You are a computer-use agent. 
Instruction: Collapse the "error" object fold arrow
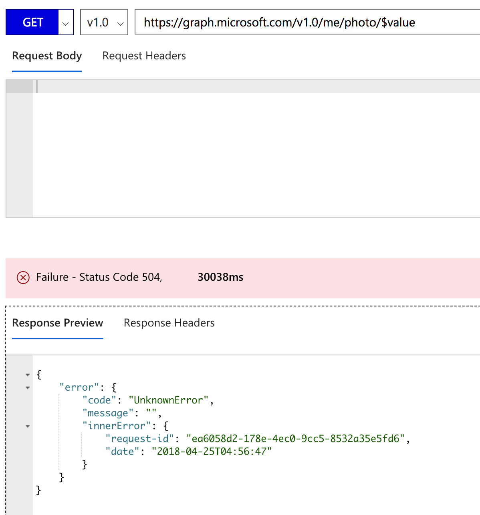pos(28,388)
